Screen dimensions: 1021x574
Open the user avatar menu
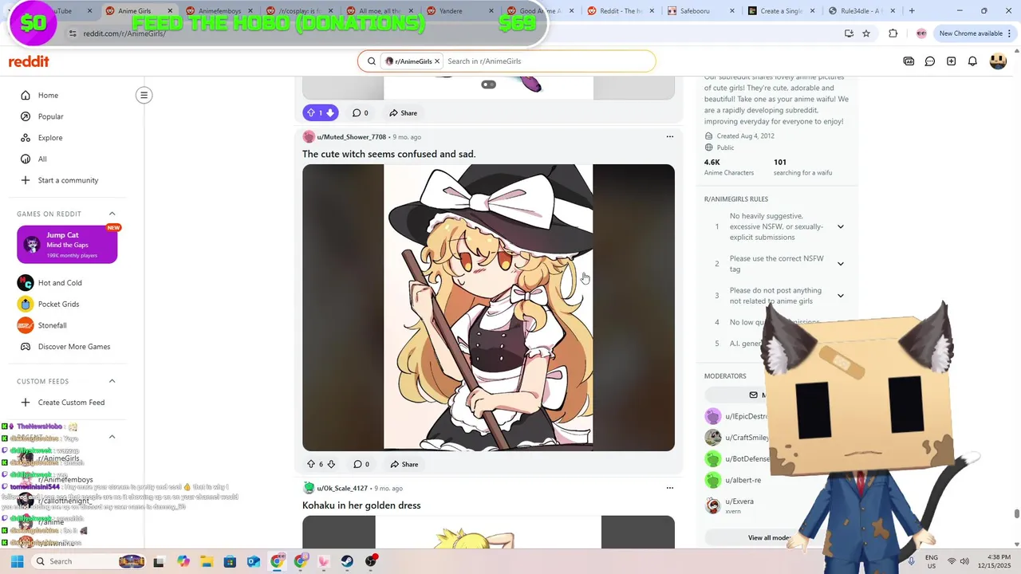[x=998, y=61]
